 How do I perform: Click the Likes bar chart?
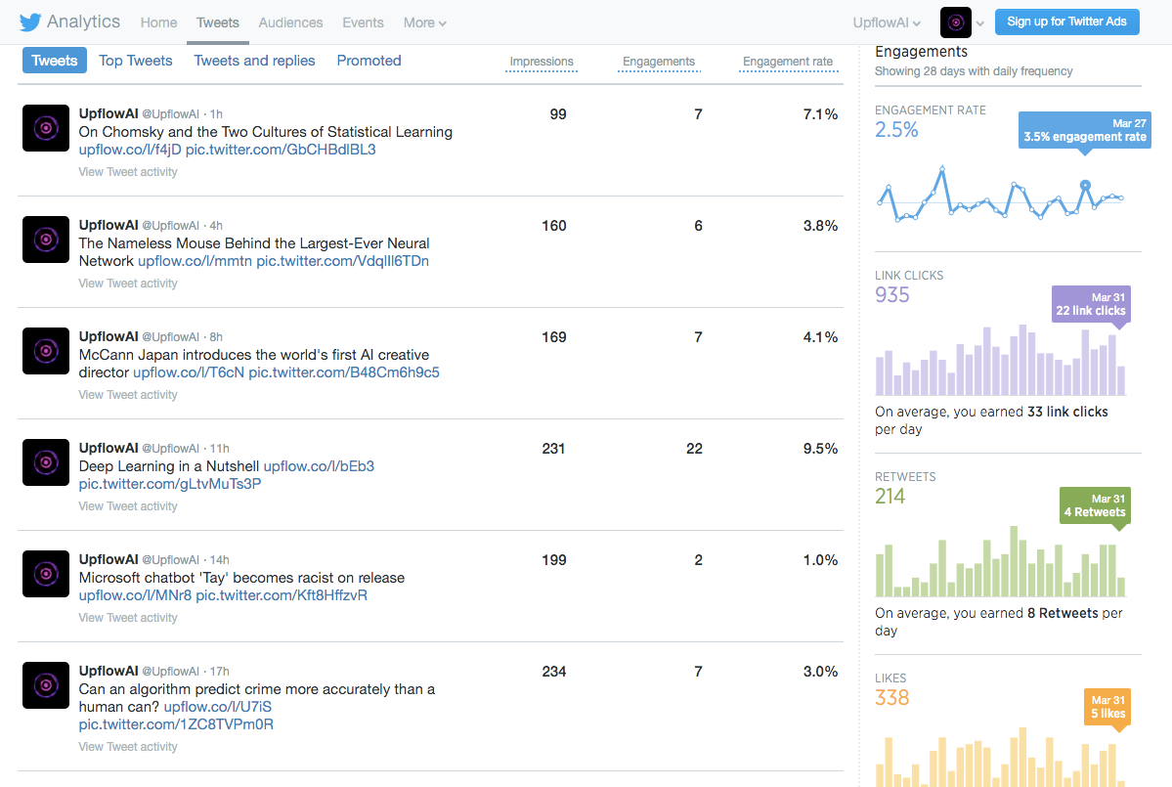pos(1000,757)
